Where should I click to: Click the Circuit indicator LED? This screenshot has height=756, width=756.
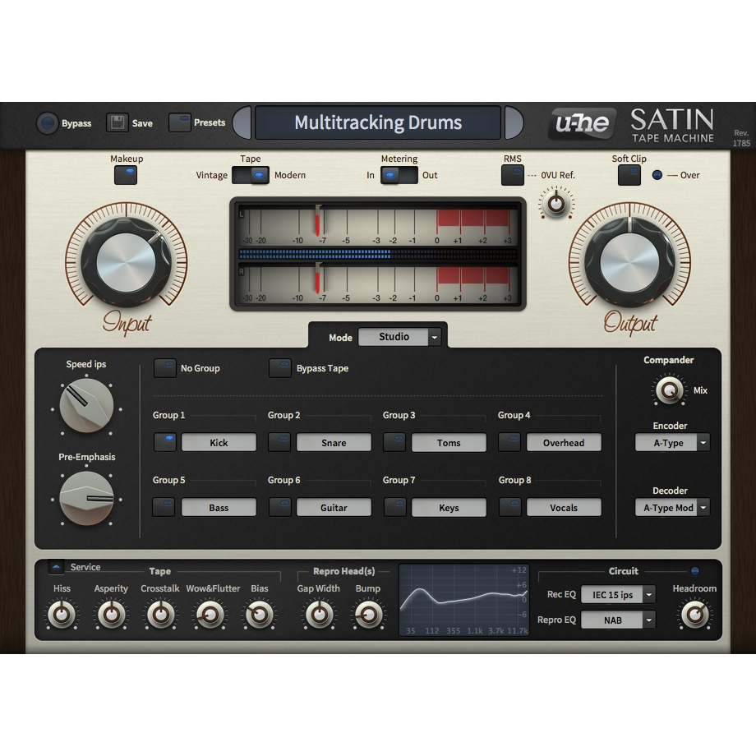(694, 571)
